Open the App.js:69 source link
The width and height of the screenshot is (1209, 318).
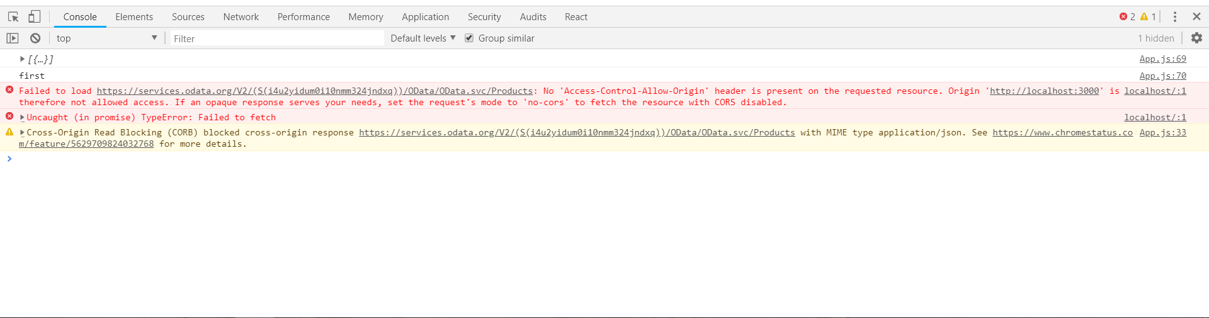pos(1162,59)
